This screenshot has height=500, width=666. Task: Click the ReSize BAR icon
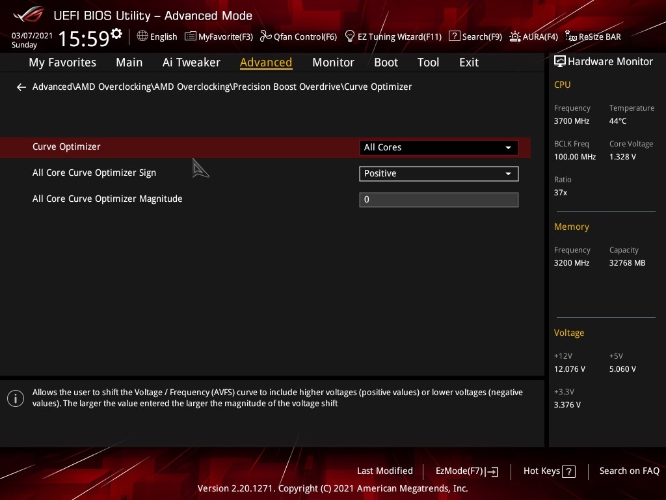pos(571,36)
